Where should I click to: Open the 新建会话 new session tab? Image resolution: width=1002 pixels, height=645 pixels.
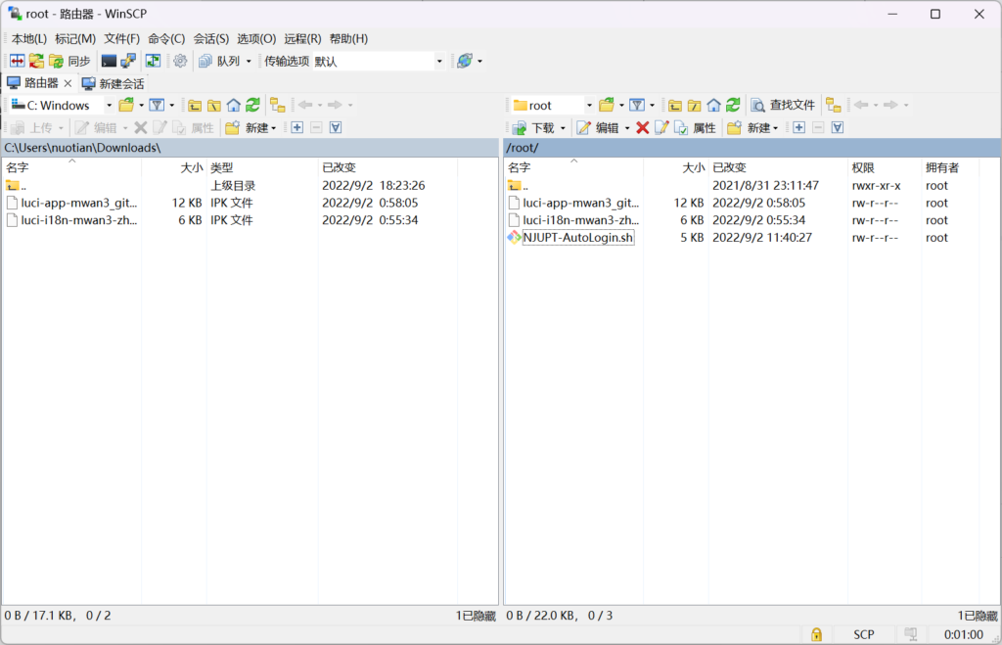tap(114, 84)
